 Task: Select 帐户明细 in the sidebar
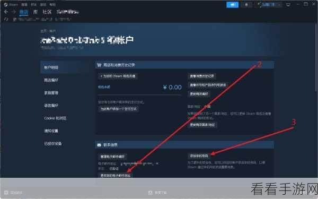pyautogui.click(x=65, y=67)
